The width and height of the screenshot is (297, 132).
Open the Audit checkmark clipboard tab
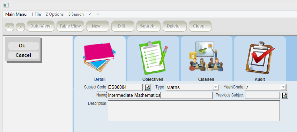[260, 59]
